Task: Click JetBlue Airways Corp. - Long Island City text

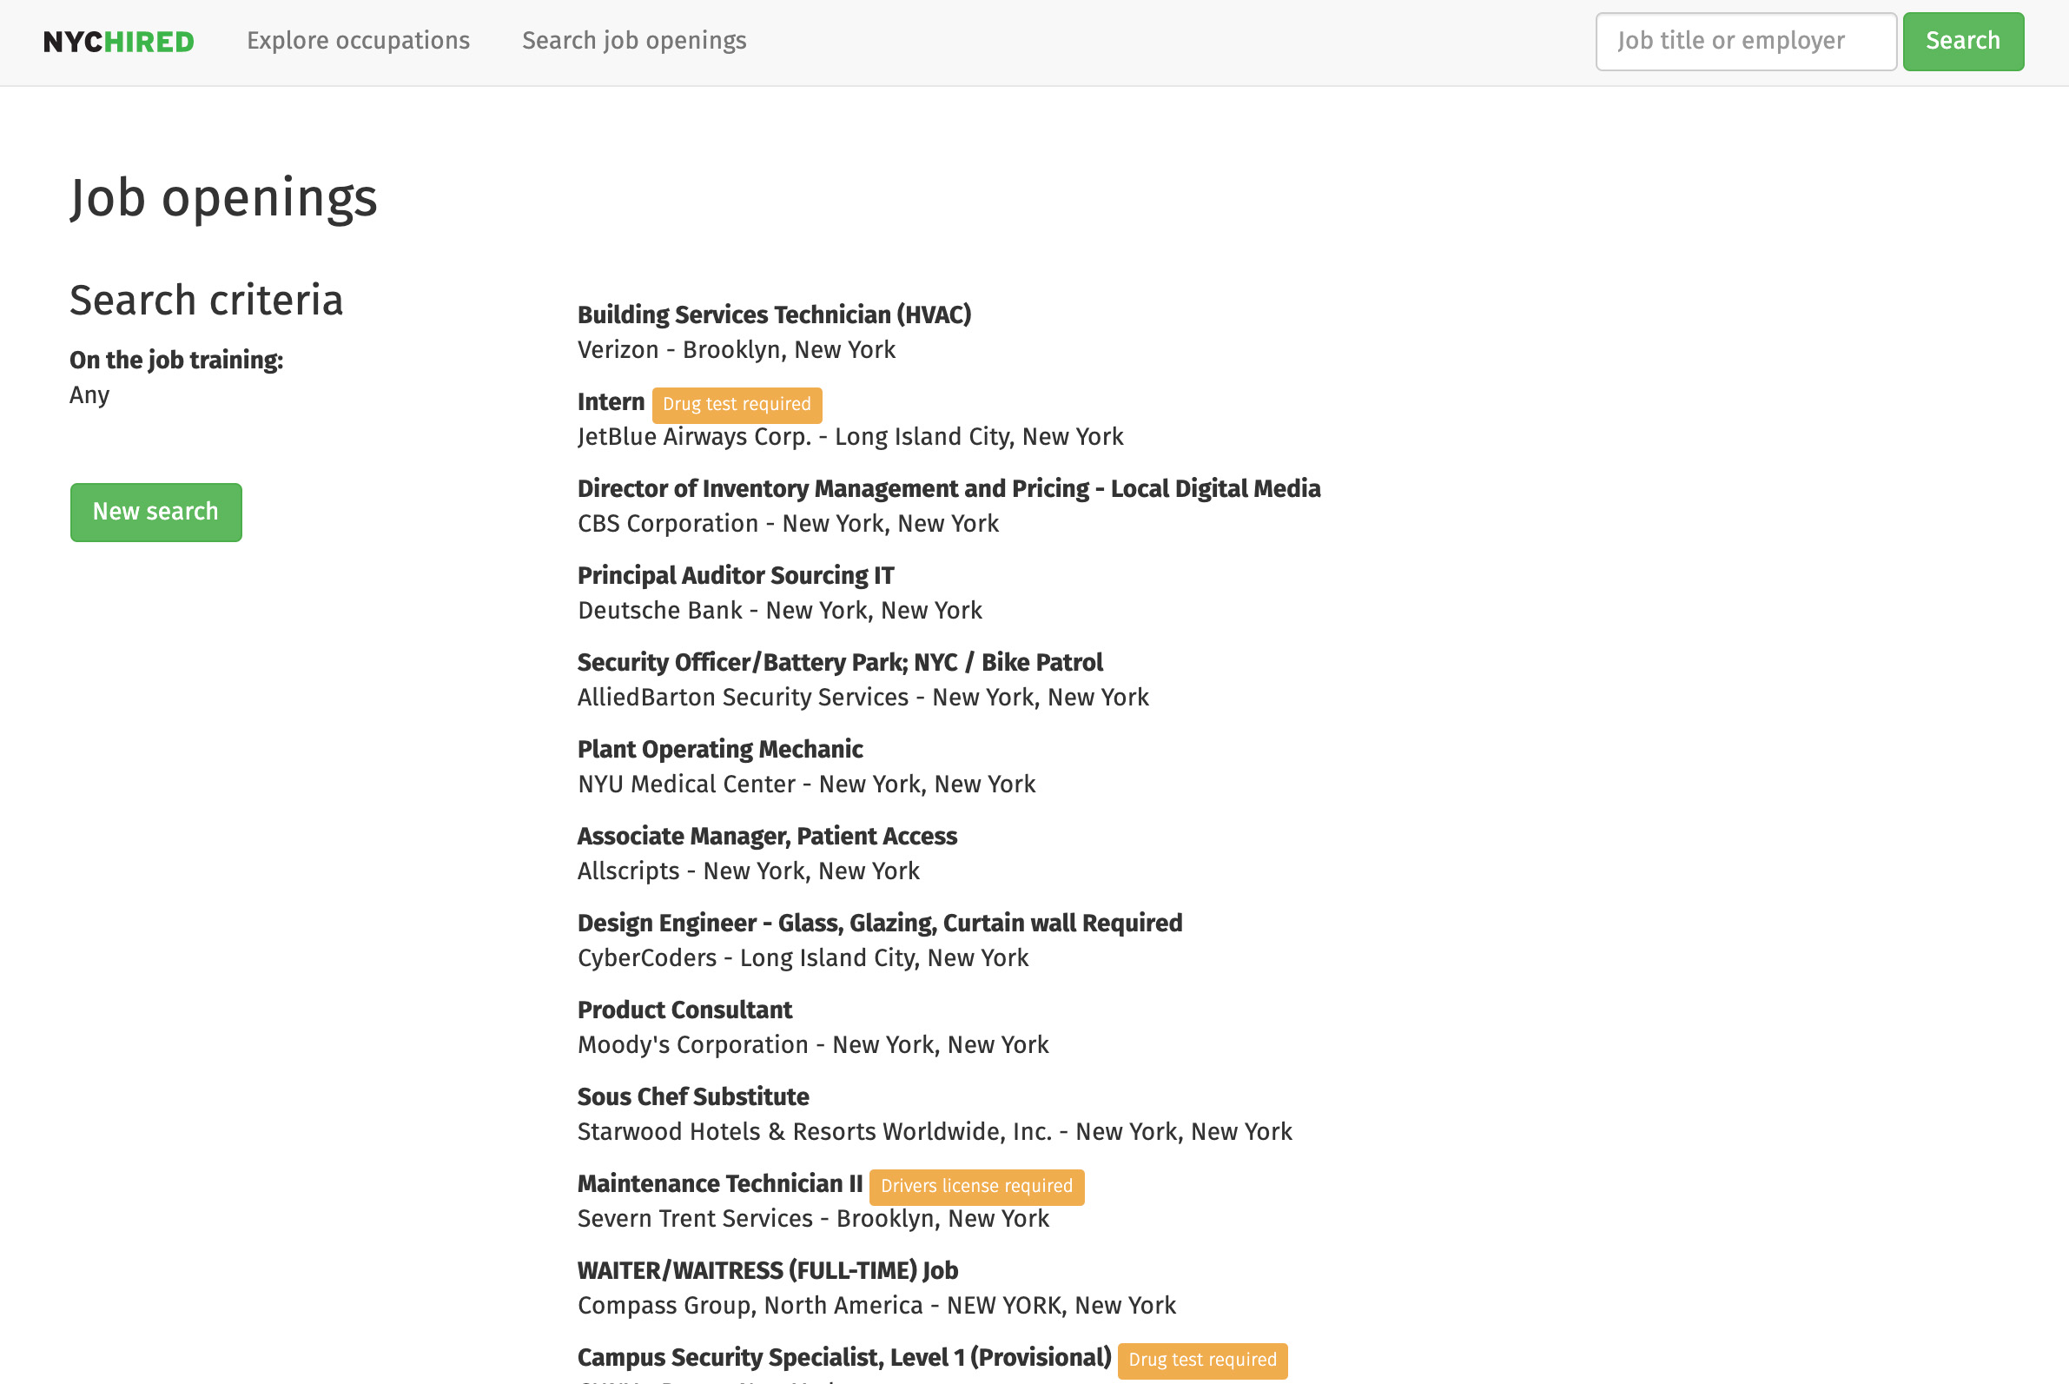Action: point(849,437)
